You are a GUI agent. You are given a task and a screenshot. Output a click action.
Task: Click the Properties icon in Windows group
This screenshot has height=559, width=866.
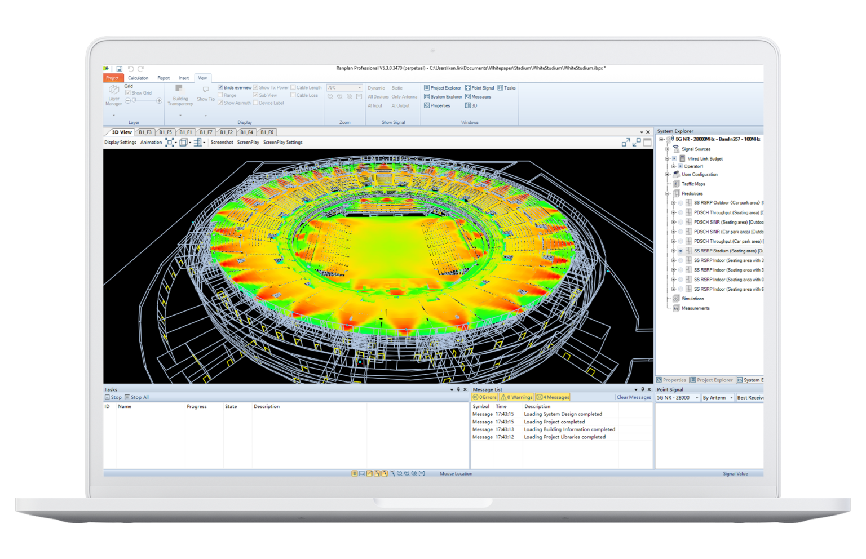coord(427,105)
